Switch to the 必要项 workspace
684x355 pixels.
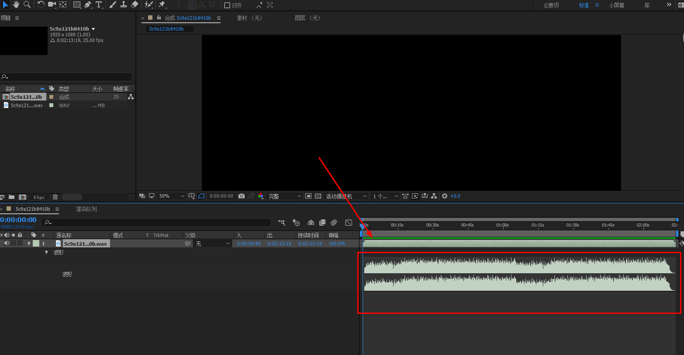click(x=551, y=5)
